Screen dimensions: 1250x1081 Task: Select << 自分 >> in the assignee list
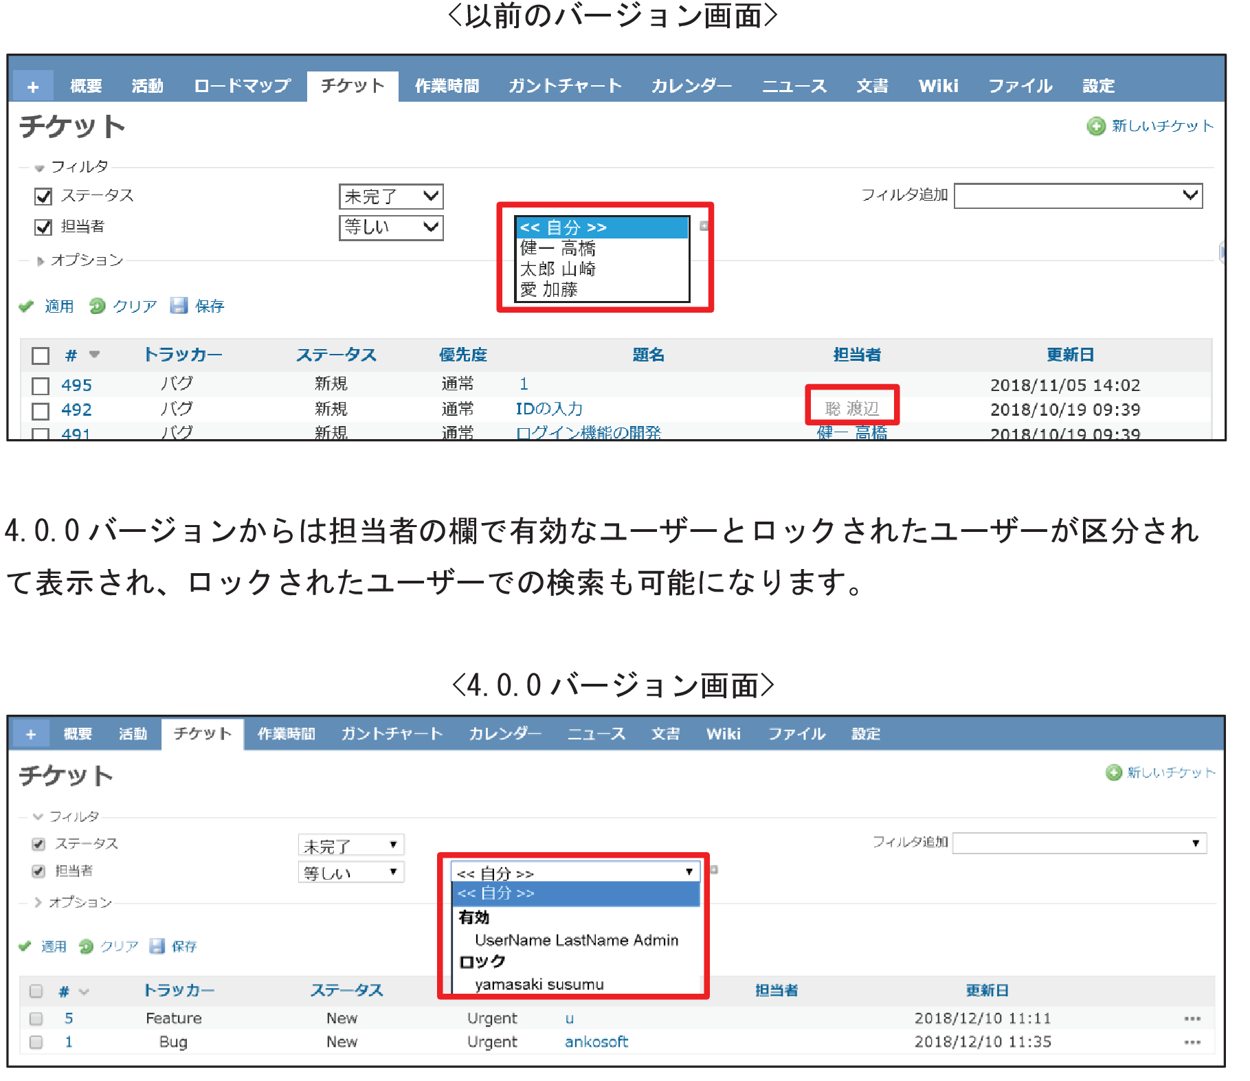coord(601,227)
